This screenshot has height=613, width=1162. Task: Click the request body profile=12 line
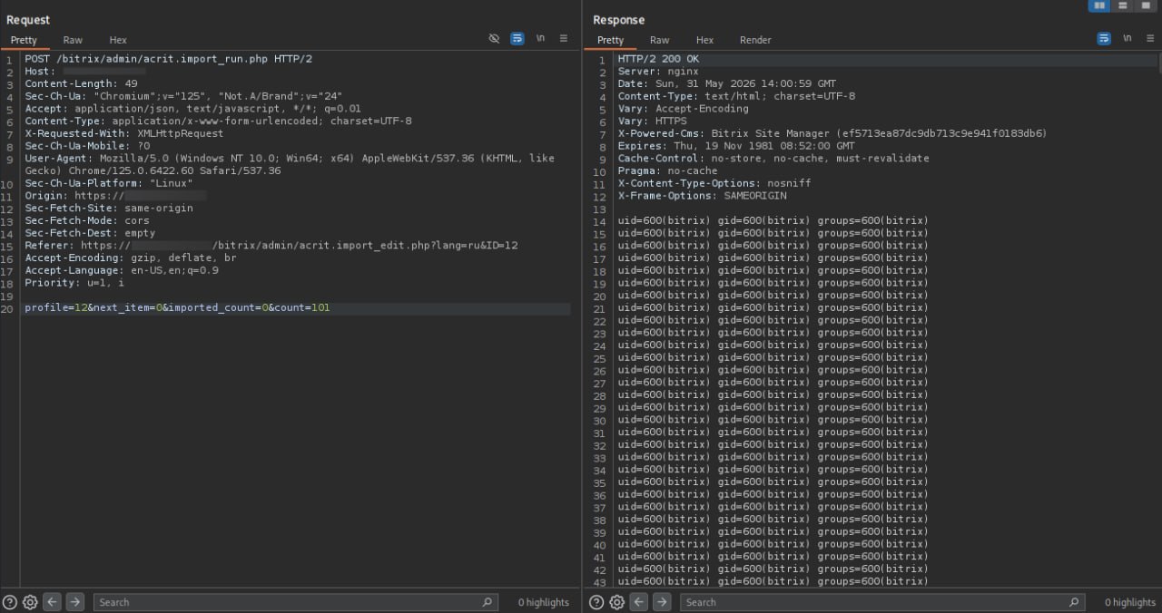point(177,308)
